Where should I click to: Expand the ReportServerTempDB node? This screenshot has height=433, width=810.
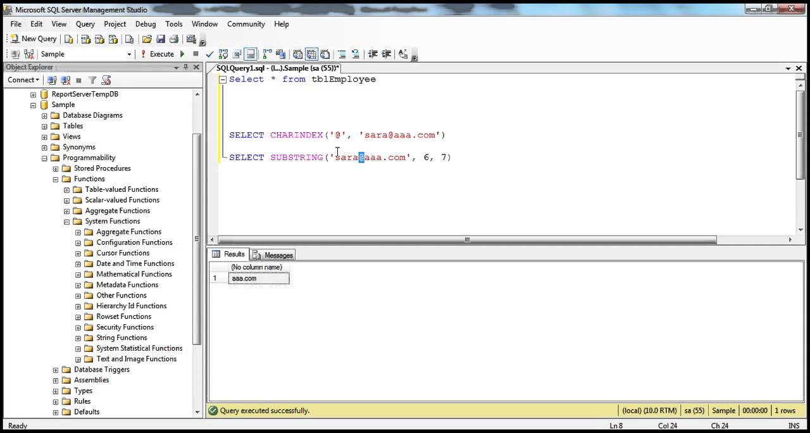click(34, 94)
